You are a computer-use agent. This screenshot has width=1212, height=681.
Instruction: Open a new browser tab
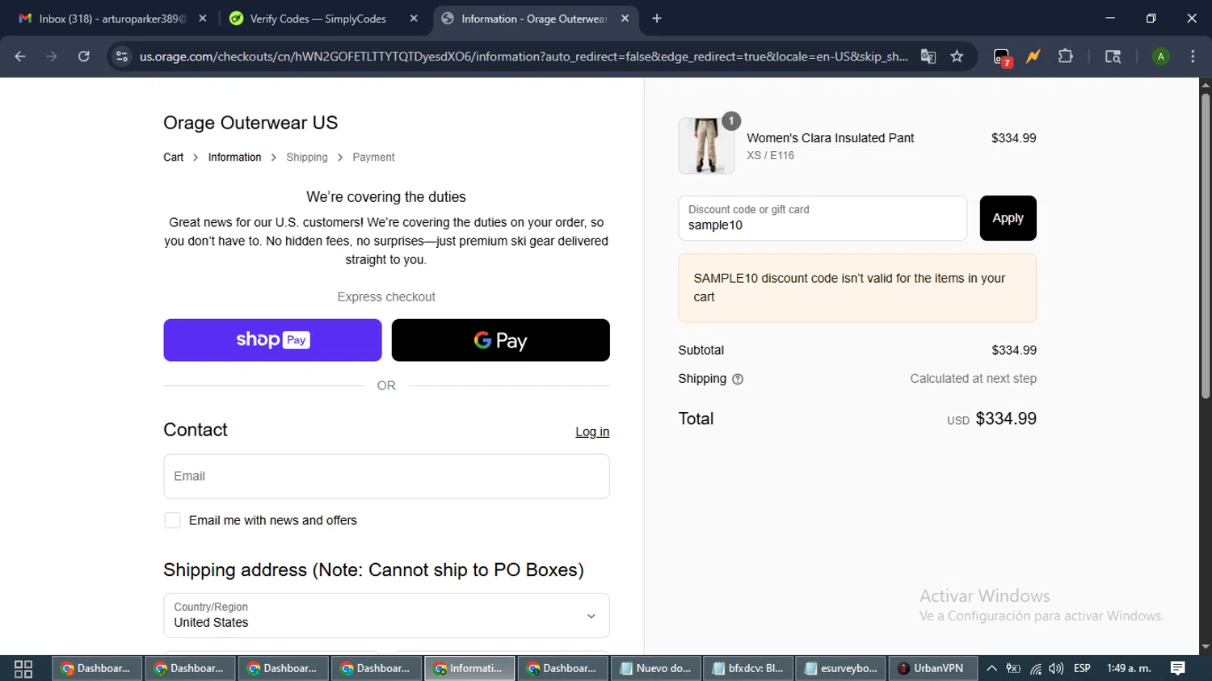click(657, 19)
